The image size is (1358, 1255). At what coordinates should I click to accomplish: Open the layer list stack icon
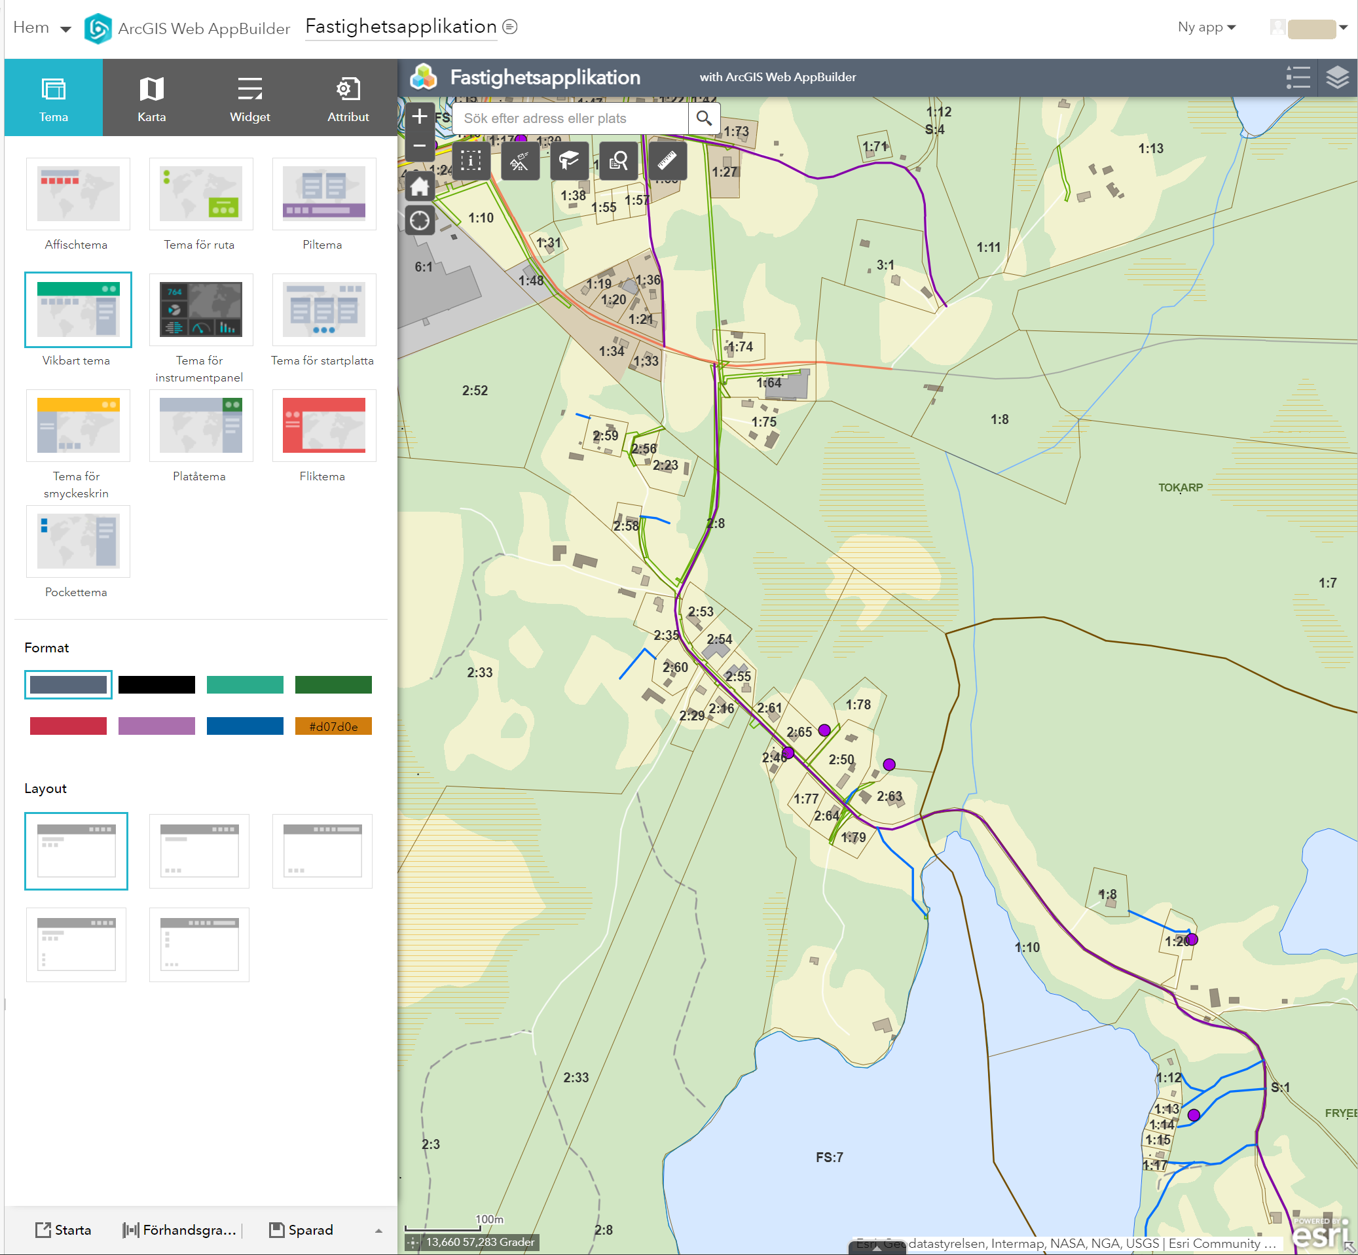pos(1337,77)
